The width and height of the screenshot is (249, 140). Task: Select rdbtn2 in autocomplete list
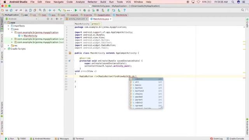click(146, 103)
